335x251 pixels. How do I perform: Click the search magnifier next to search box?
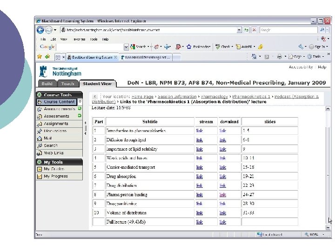322,30
